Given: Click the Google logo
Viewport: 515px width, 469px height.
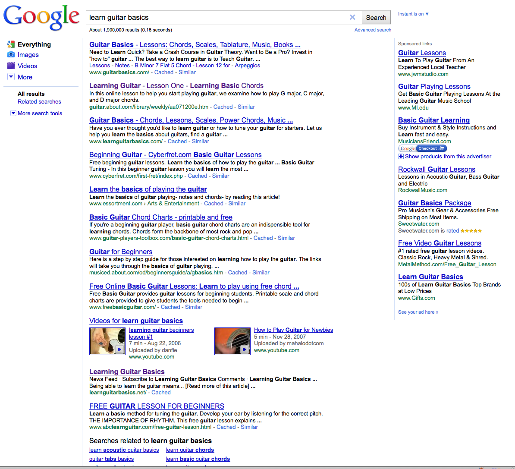Looking at the screenshot, I should [41, 18].
